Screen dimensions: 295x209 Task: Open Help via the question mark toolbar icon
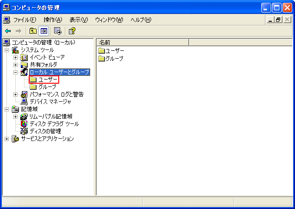point(72,31)
